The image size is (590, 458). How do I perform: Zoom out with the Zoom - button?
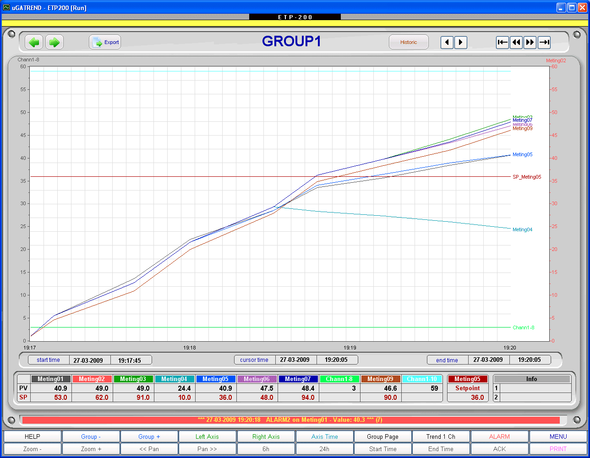click(x=33, y=449)
